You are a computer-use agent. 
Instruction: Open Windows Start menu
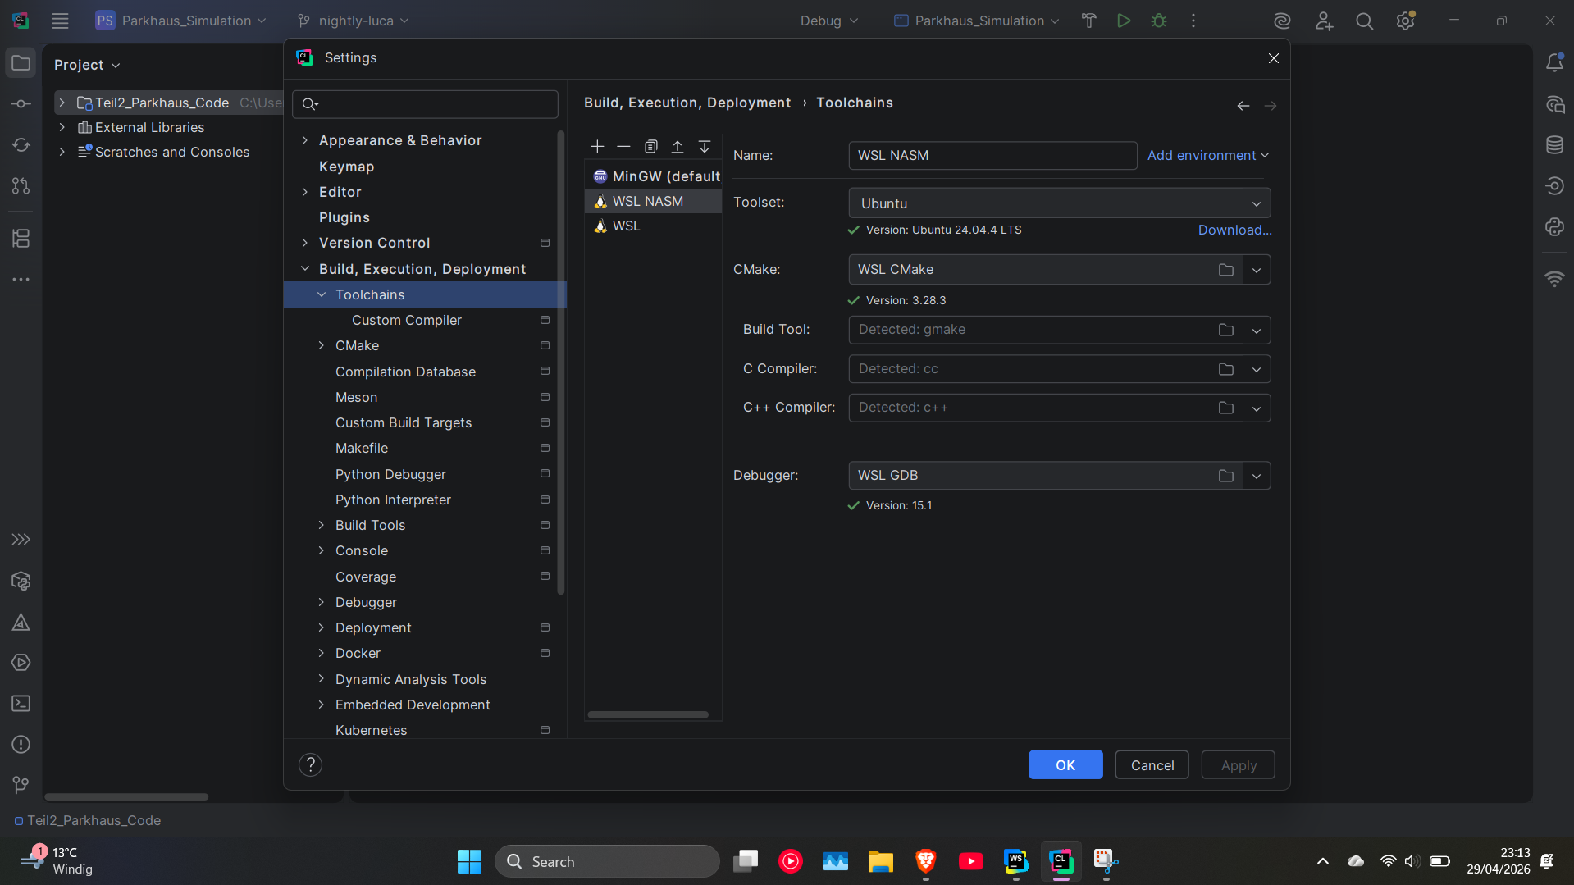coord(469,861)
